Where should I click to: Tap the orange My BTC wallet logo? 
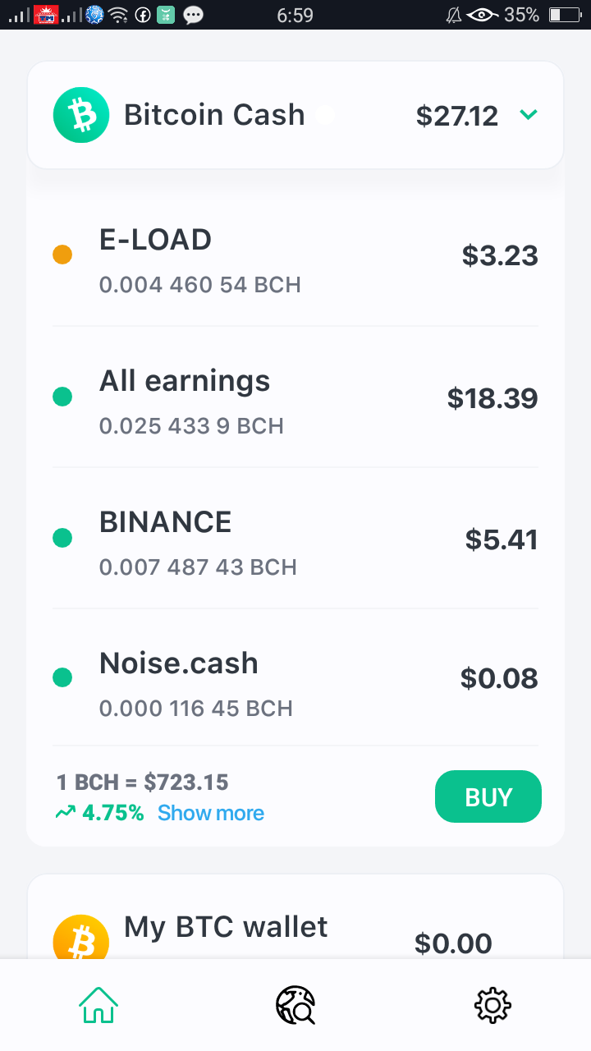coord(81,937)
